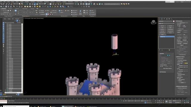Switch to the Motion command panel tab
Image resolution: width=191 pixels, height=107 pixels.
[167, 19]
